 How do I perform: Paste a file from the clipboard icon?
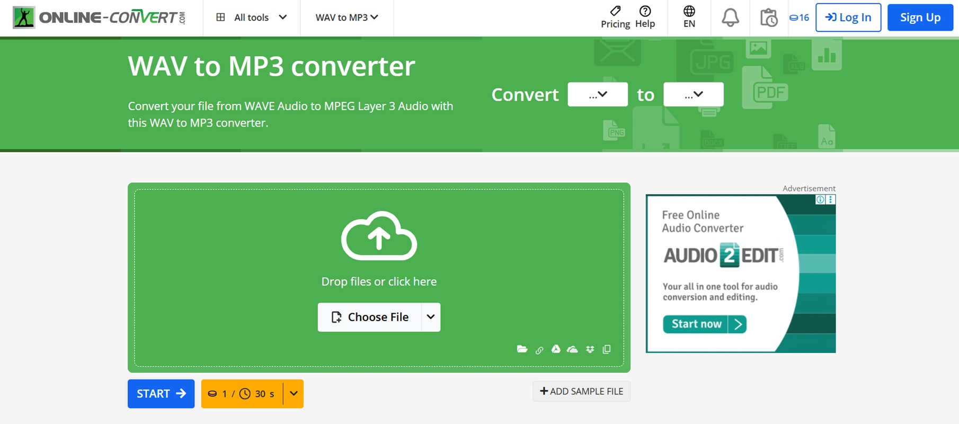pos(607,349)
